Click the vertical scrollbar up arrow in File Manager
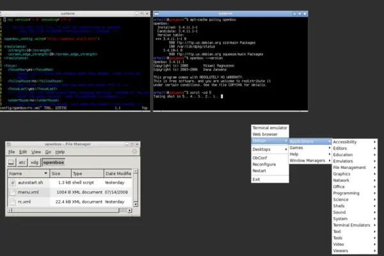384x256 pixels. click(x=136, y=172)
